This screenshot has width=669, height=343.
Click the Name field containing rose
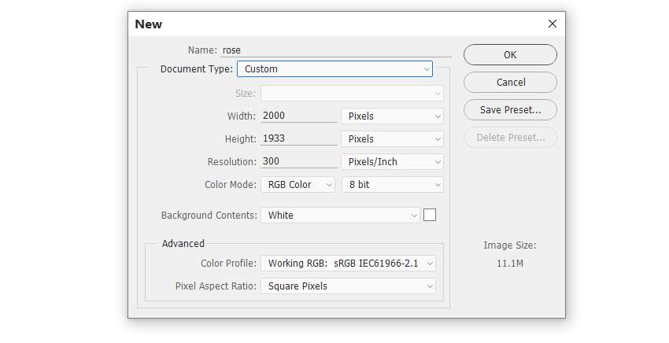click(x=336, y=50)
